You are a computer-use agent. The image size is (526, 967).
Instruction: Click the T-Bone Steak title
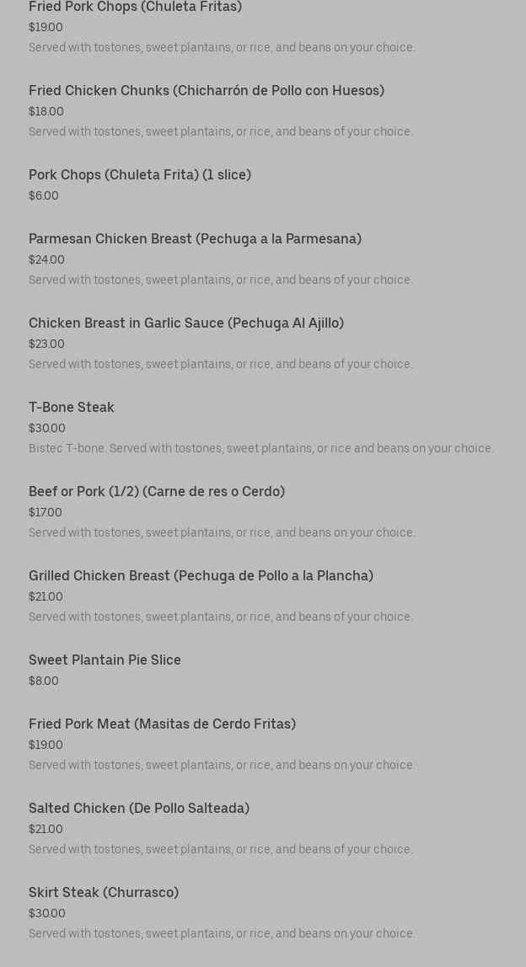72,408
